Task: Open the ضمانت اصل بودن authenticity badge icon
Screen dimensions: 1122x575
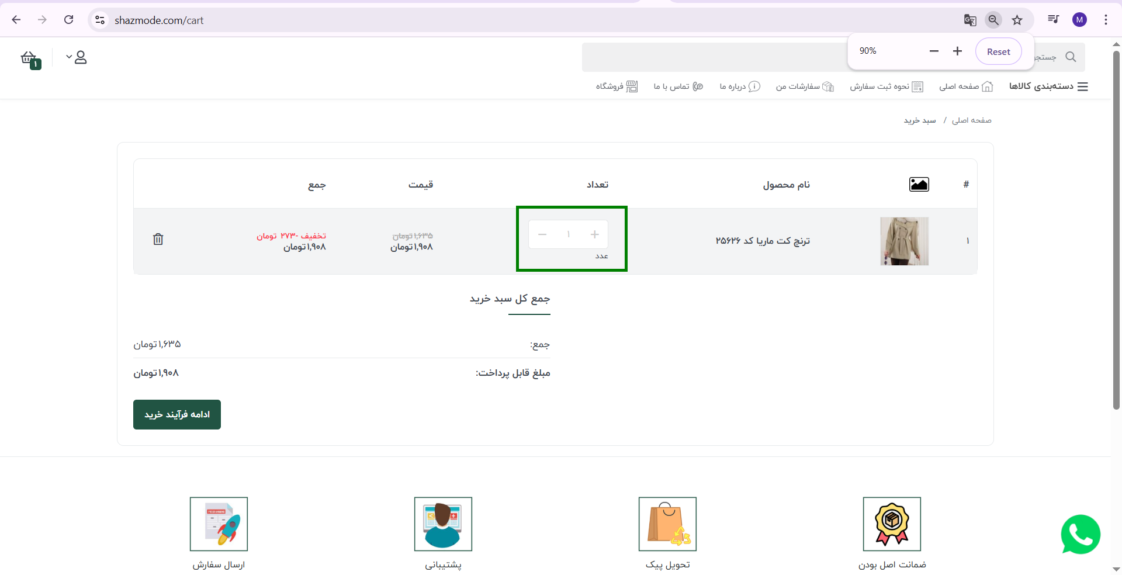Action: [x=891, y=524]
